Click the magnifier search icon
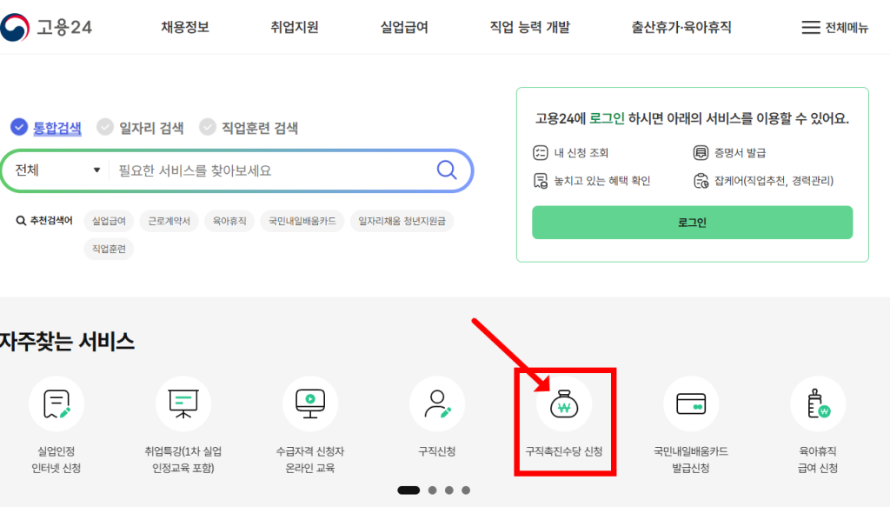Viewport: 890px width, 507px height. (x=447, y=170)
